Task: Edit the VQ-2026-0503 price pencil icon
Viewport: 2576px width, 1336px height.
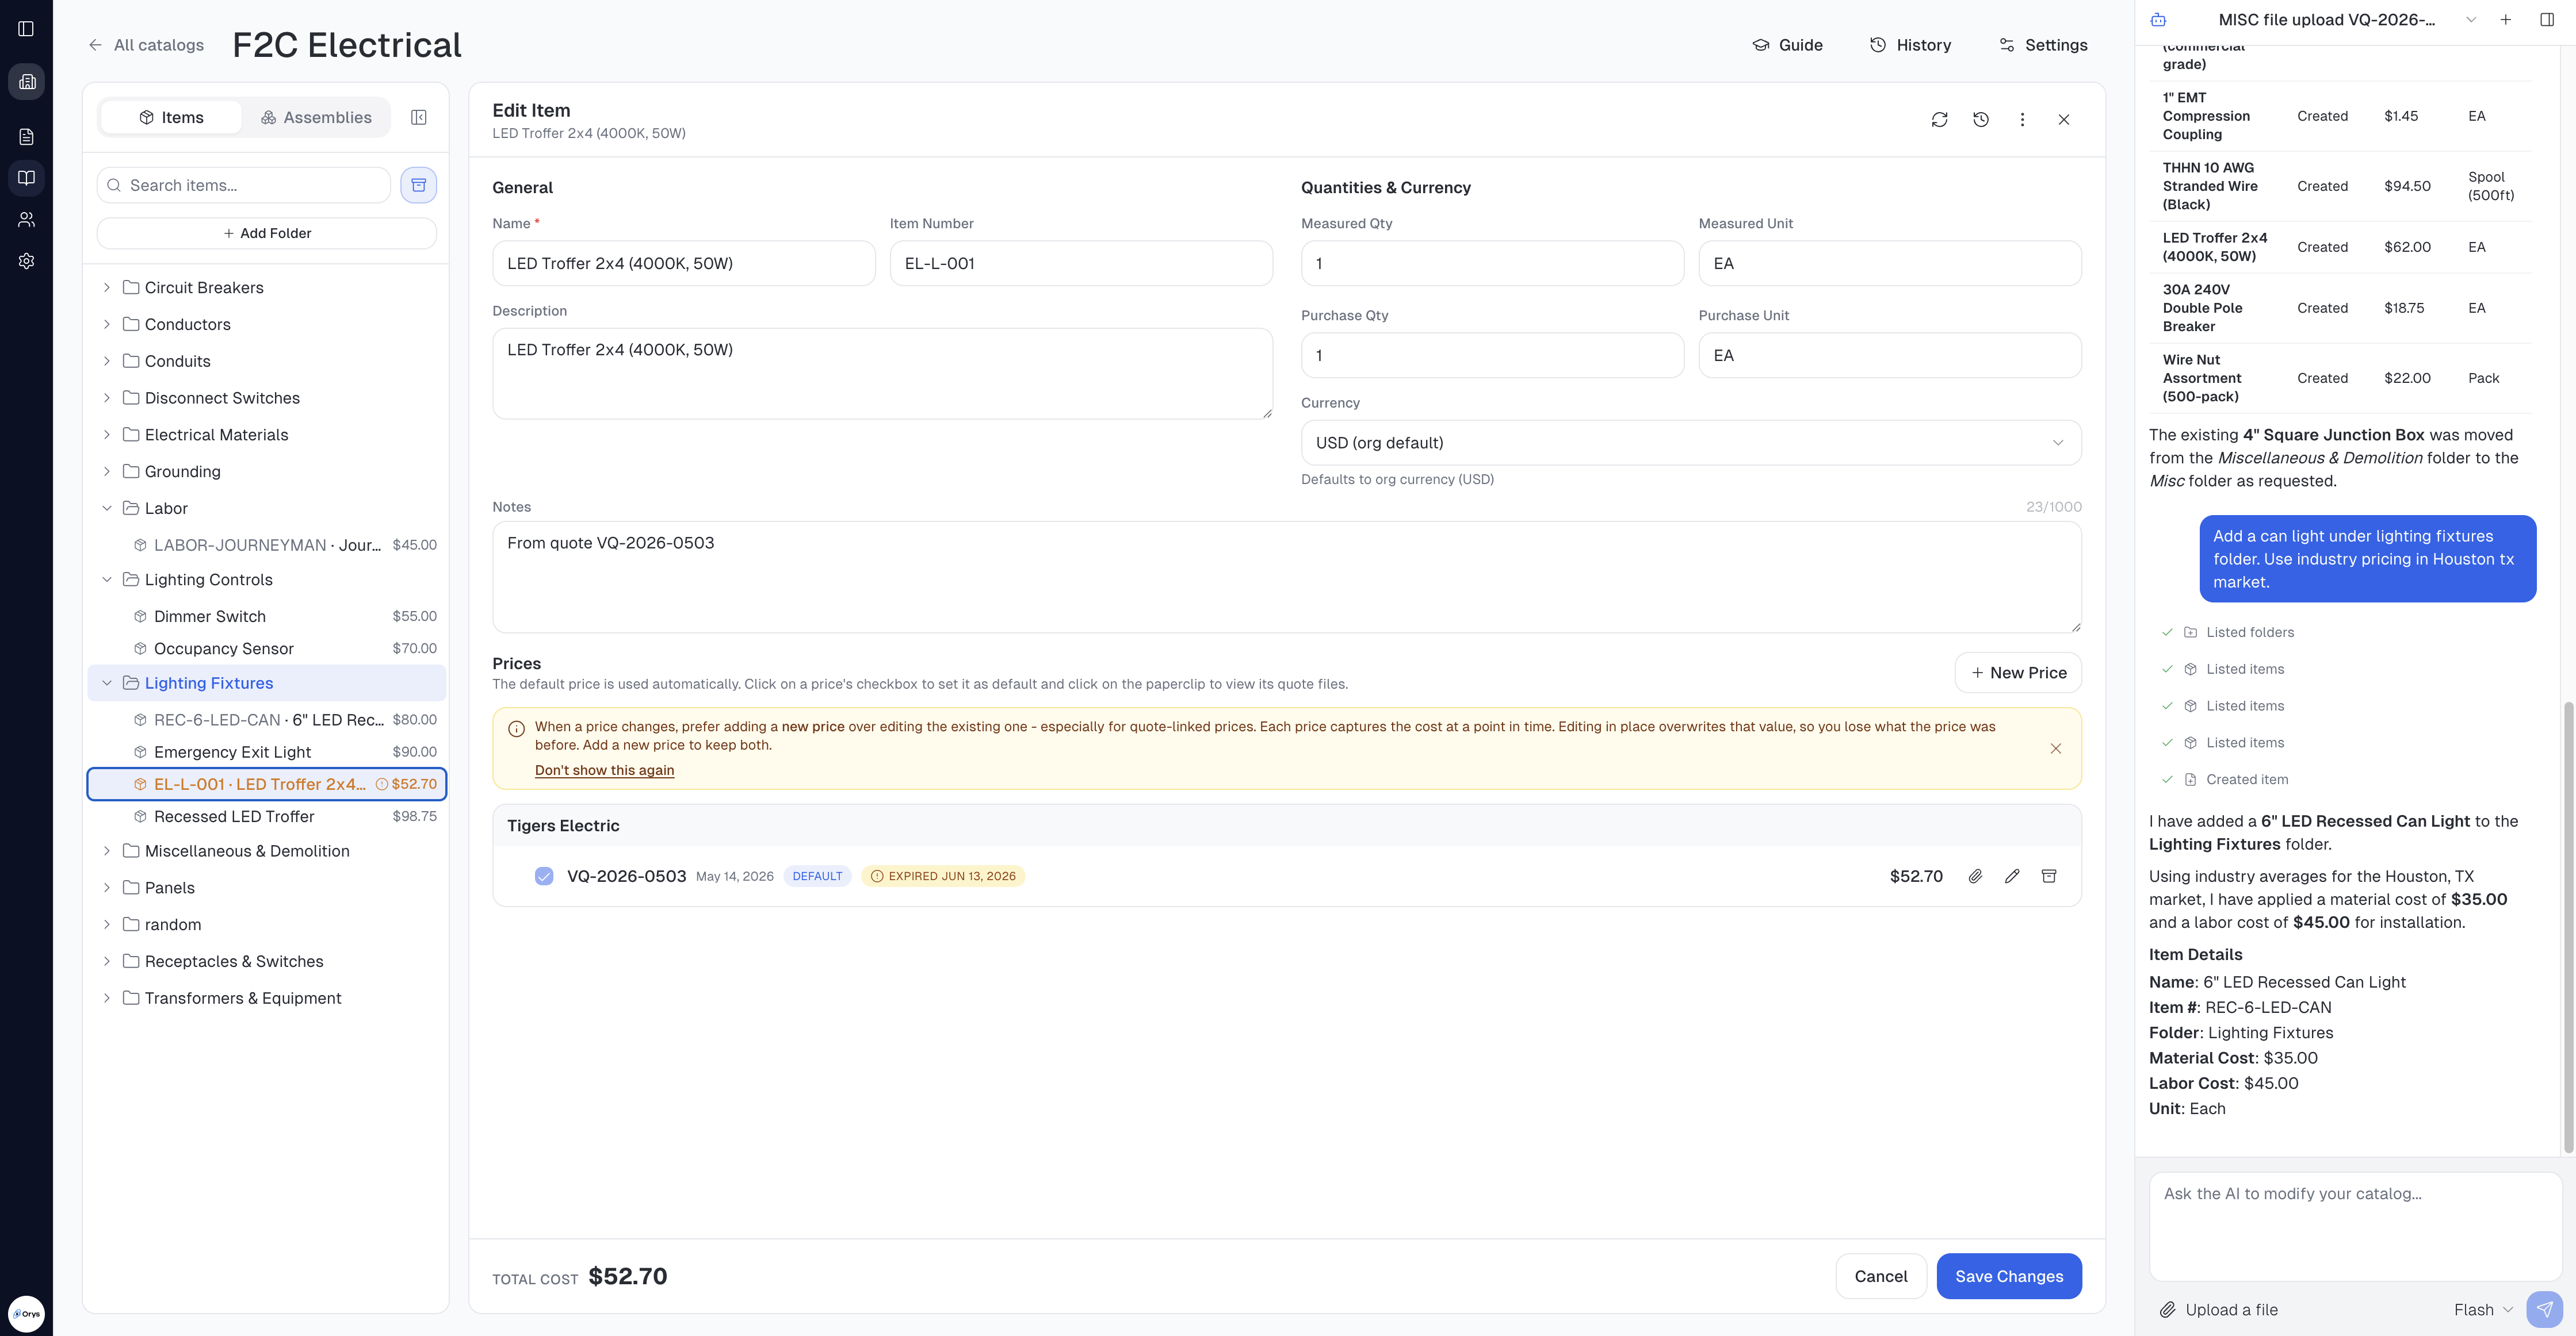Action: click(2012, 876)
